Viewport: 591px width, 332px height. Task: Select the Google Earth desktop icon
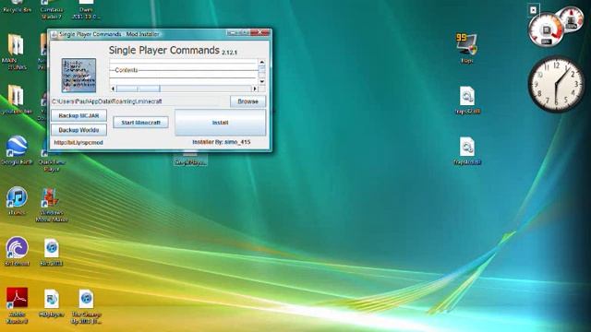[17, 150]
